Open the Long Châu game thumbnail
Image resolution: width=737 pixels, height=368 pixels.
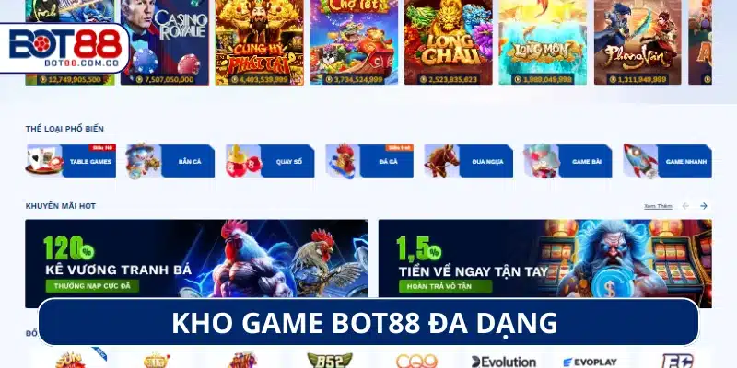(x=449, y=42)
